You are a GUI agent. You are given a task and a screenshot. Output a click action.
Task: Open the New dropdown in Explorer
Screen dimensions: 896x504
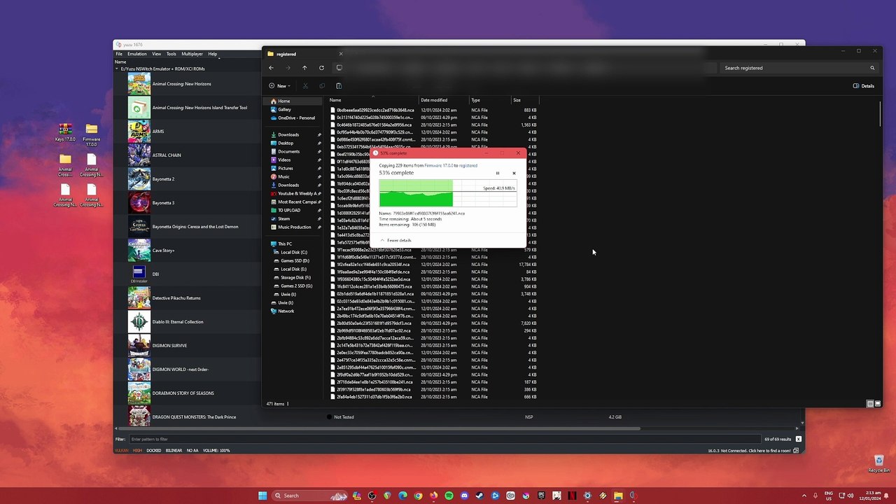click(279, 86)
